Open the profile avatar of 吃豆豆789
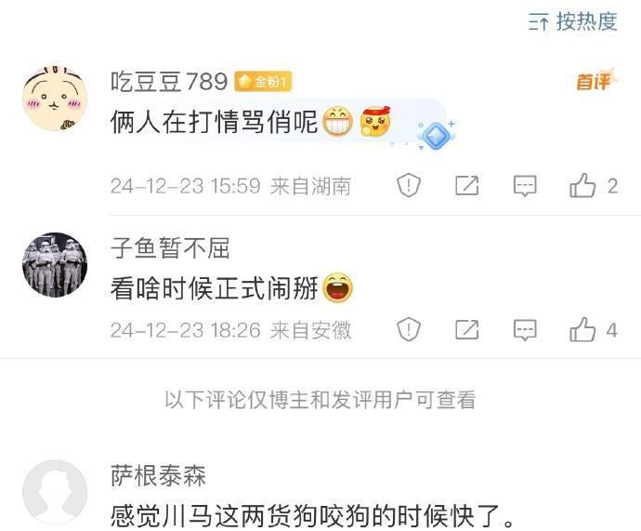The image size is (641, 531). 55,99
